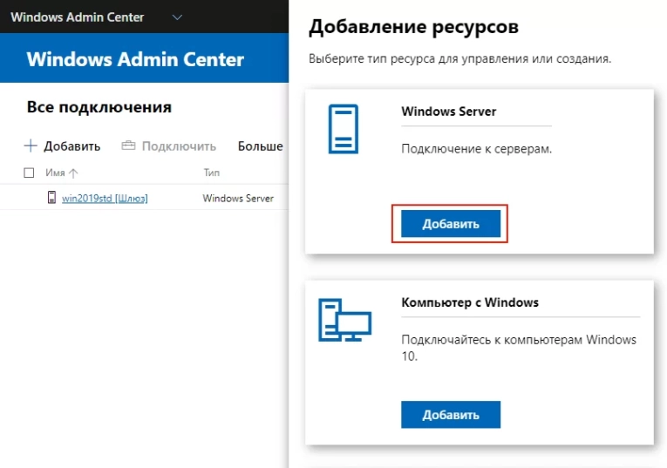Click the server icon beside win2019std

(x=51, y=197)
